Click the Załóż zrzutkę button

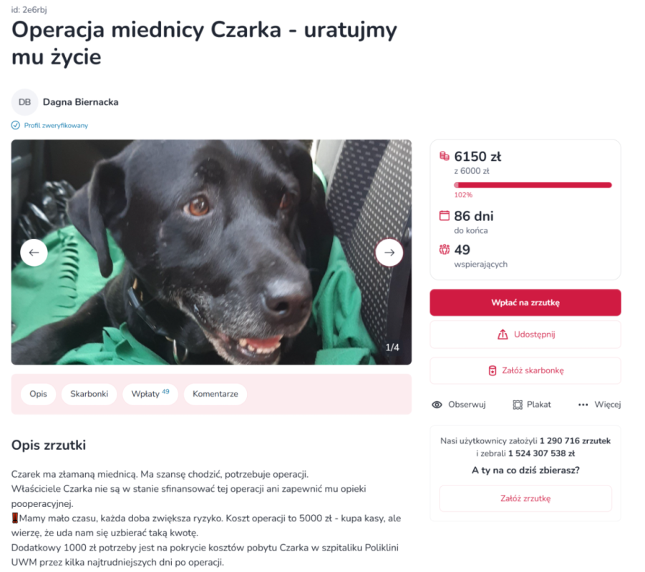click(525, 498)
